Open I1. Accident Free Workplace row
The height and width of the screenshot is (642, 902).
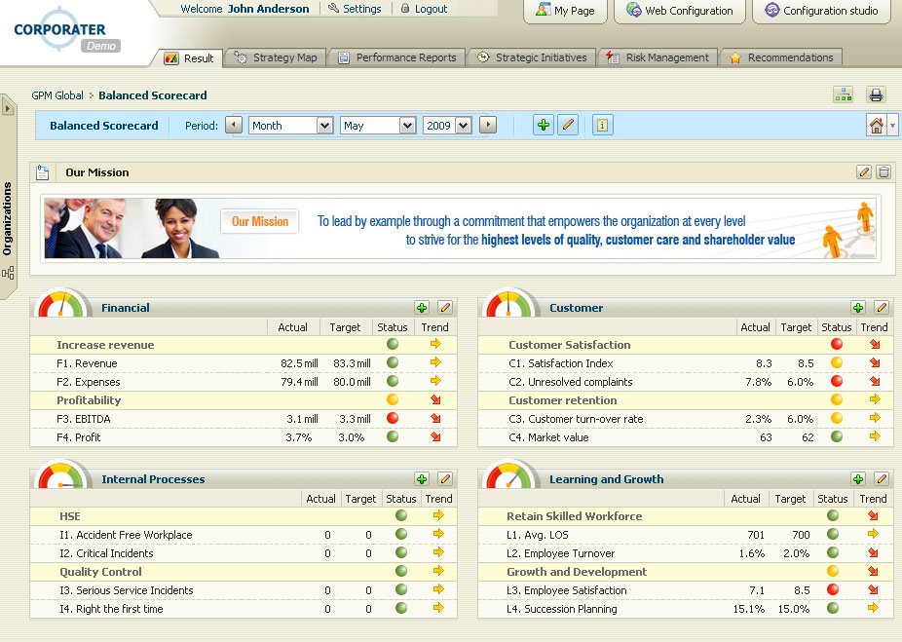(244, 535)
